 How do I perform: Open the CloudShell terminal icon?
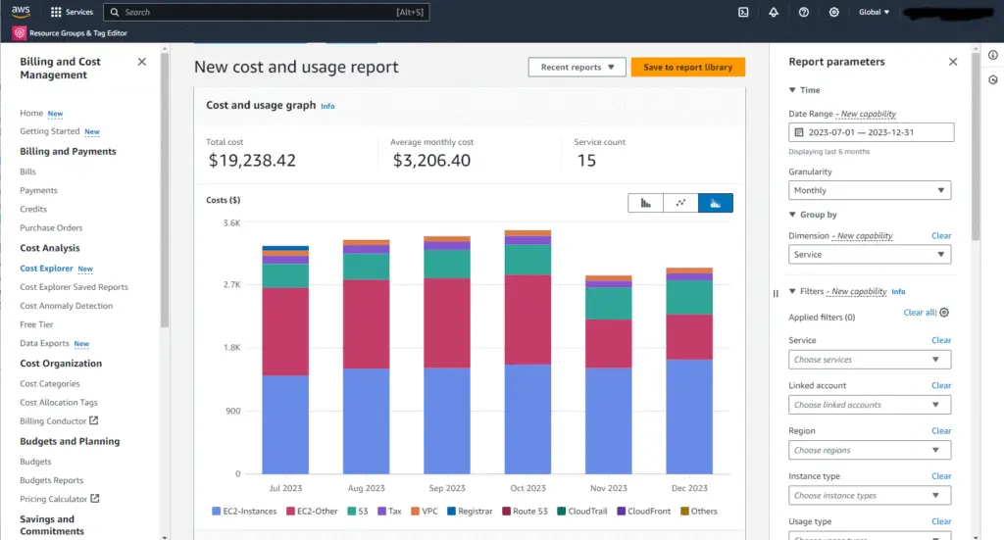(743, 12)
